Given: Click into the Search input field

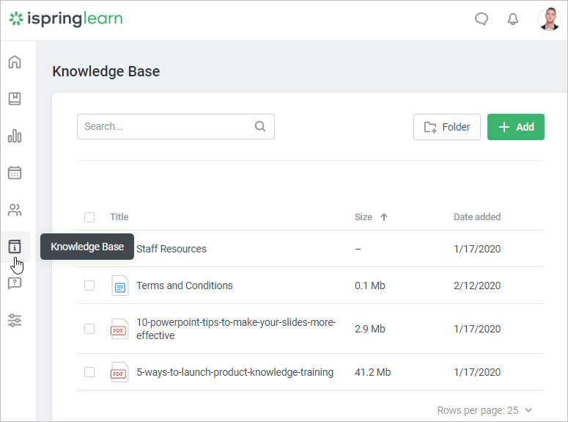Looking at the screenshot, I should point(165,126).
